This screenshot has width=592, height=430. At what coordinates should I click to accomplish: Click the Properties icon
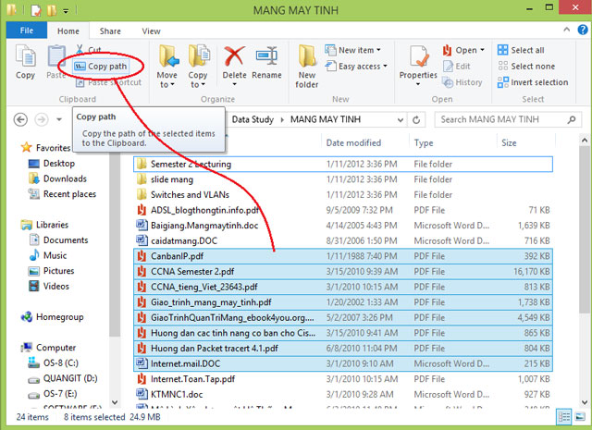click(418, 57)
